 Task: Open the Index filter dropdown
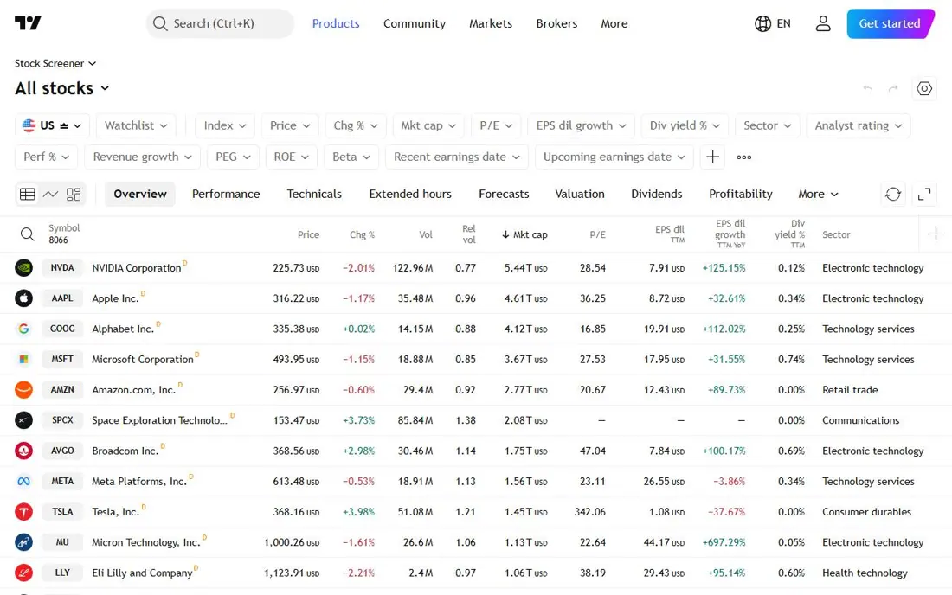pyautogui.click(x=225, y=125)
